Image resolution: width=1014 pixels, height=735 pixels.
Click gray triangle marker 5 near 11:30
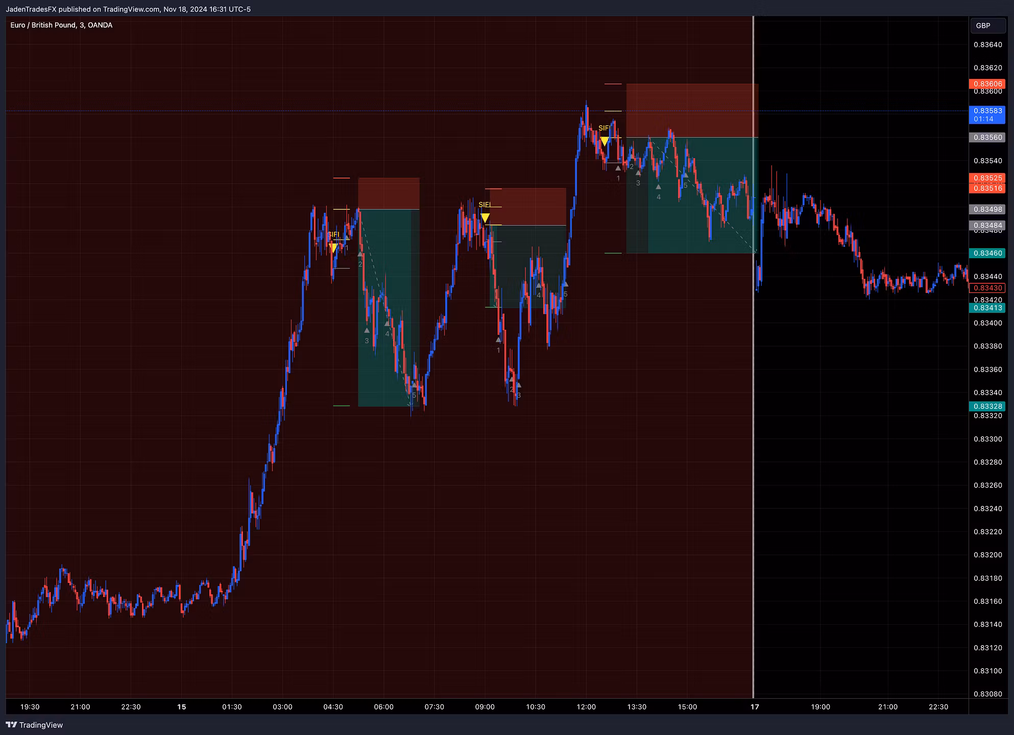[565, 284]
